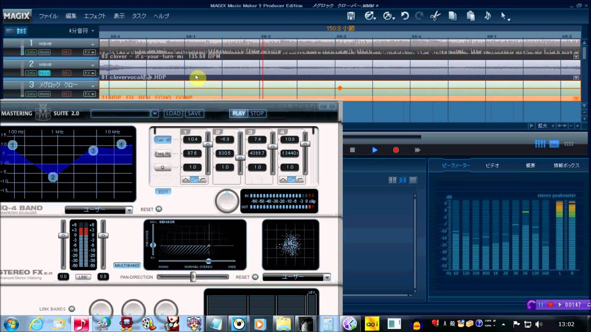Screen dimensions: 591x332
Task: Click the copy icon in the toolbar
Action: [452, 16]
